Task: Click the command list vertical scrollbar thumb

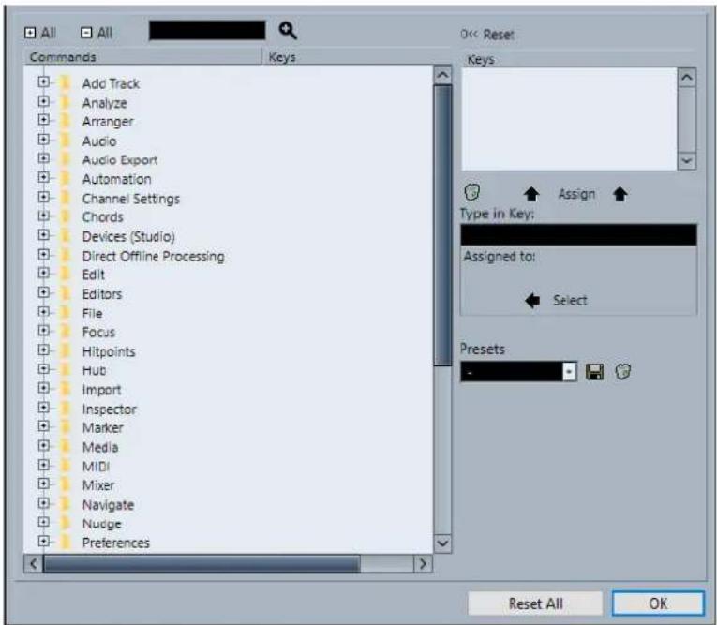Action: tap(442, 225)
